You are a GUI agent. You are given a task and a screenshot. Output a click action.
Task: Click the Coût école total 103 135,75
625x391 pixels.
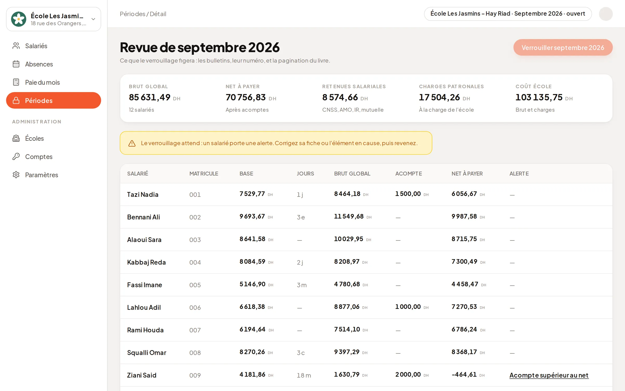coord(539,97)
